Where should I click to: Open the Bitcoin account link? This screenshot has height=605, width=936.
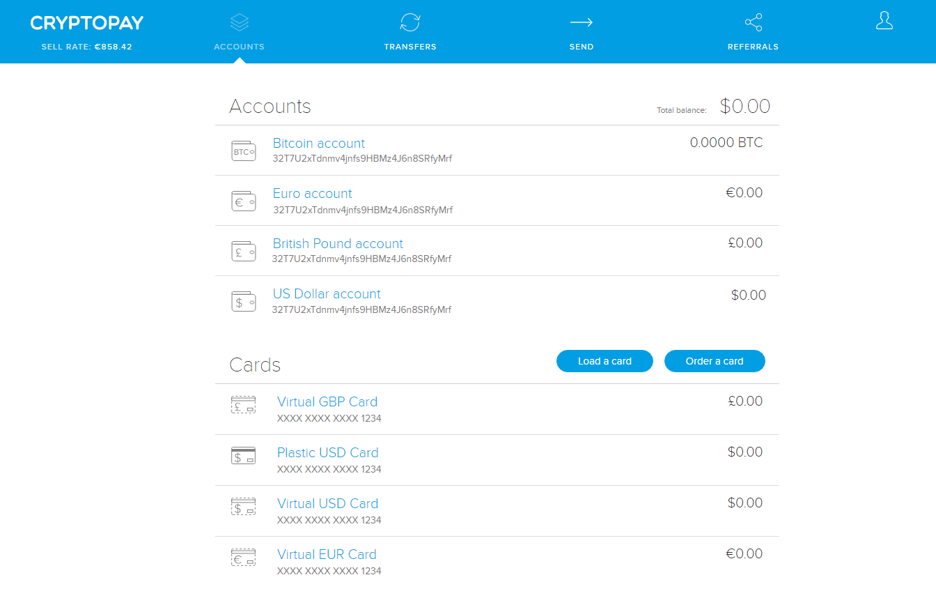(x=319, y=143)
